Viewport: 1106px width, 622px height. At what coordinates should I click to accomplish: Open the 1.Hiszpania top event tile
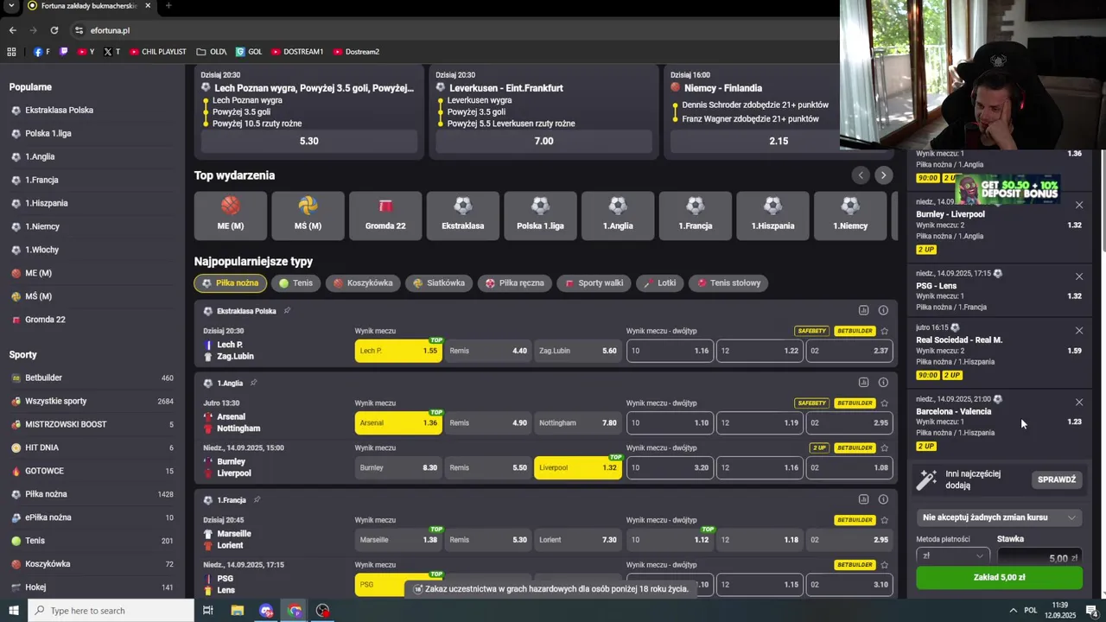[x=772, y=215]
